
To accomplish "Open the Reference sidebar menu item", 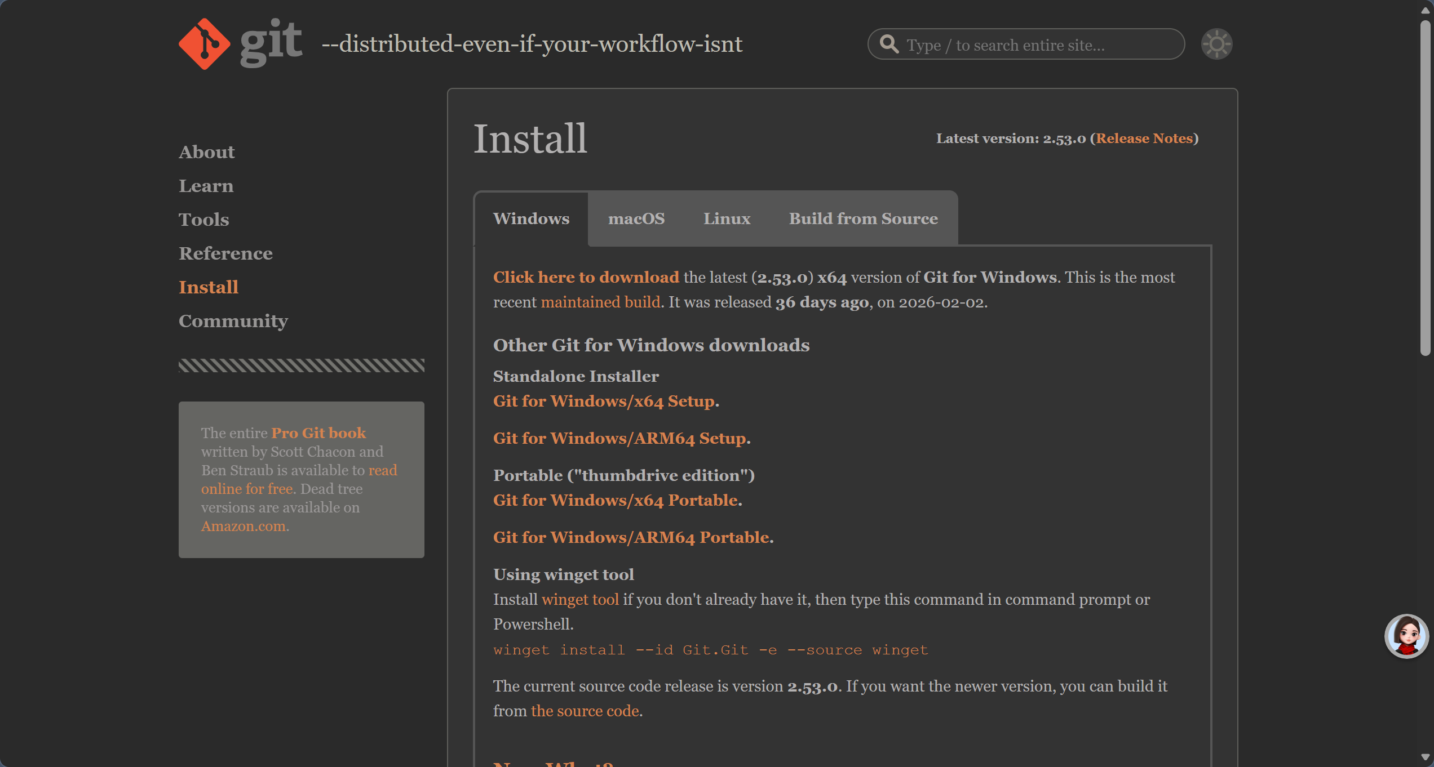I will (x=225, y=253).
